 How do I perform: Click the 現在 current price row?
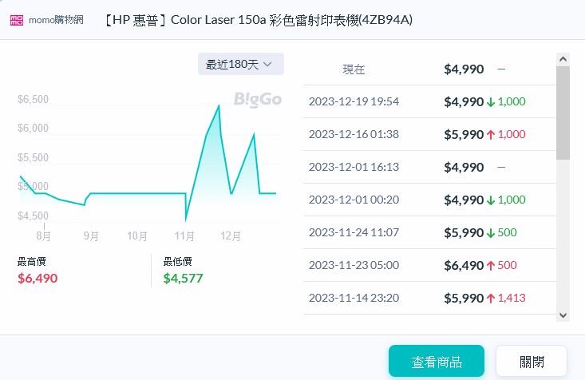(429, 69)
